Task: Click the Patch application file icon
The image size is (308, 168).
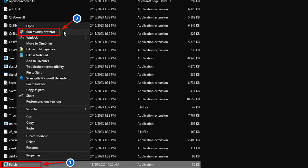Action: tap(6, 164)
